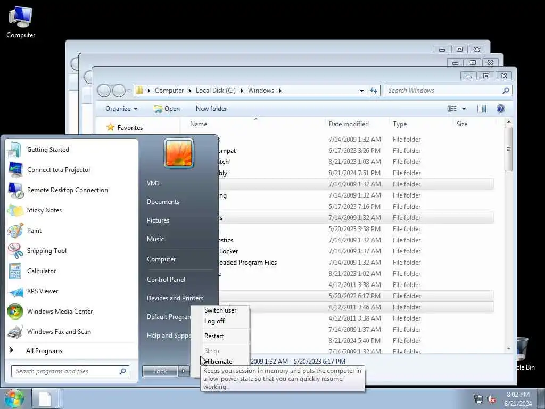The height and width of the screenshot is (409, 545).
Task: Expand the arrow after Local Disk (C:)
Action: tap(242, 91)
